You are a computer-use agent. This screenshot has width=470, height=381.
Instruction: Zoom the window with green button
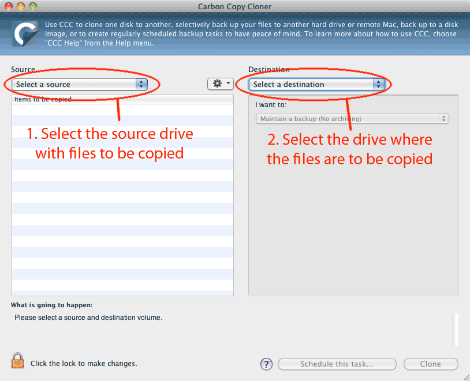tap(33, 6)
